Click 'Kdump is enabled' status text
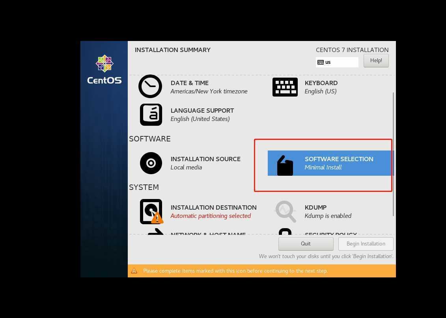 click(328, 216)
